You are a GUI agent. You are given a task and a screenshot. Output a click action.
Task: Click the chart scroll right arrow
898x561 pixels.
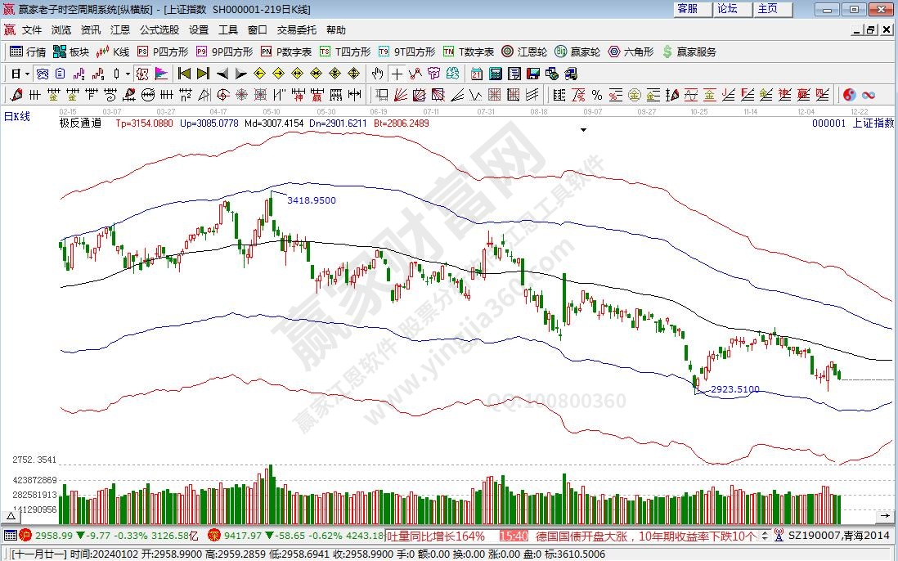884,515
